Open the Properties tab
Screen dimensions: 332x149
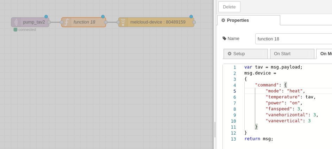249,20
